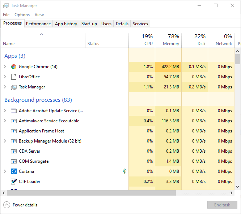241x214 pixels.
Task: Collapse the details with the Fewer details arrow
Action: click(7, 205)
